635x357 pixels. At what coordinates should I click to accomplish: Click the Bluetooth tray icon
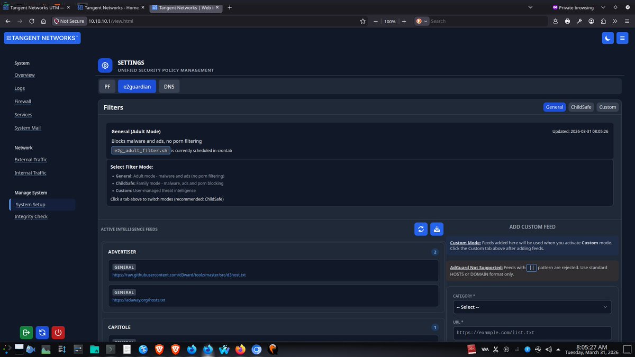coord(527,349)
